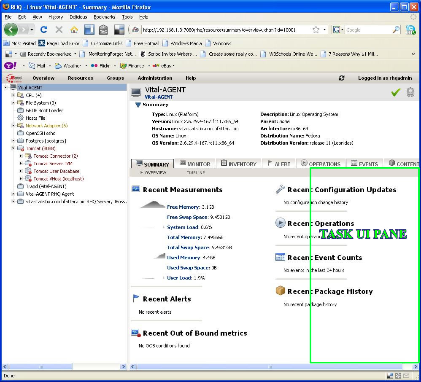
Task: Refresh the RHQ page via menu-bar refresh icon
Action: point(342,78)
